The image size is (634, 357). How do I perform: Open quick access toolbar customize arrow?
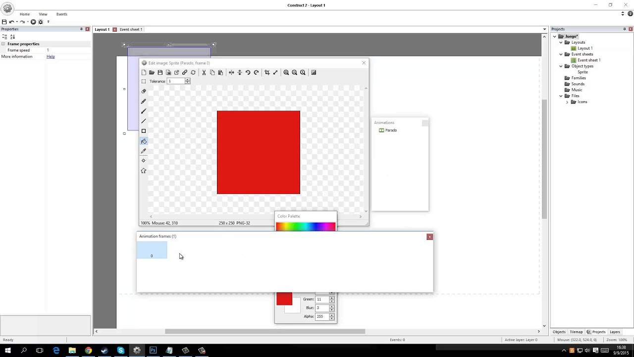pos(48,22)
